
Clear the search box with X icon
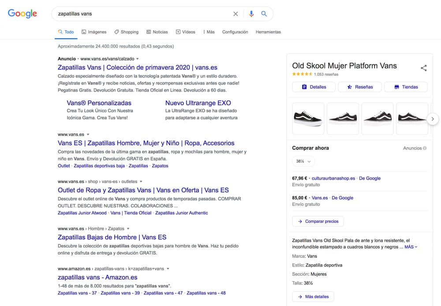235,14
